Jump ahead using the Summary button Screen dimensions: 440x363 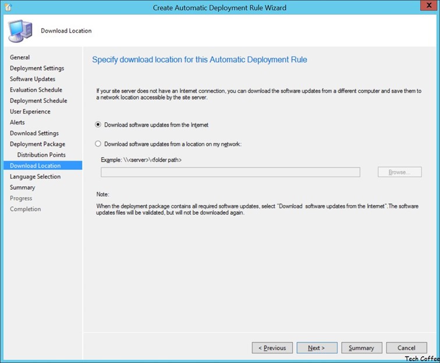[361, 348]
